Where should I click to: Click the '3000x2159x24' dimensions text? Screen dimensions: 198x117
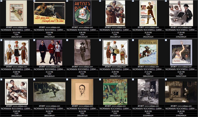[49, 37]
